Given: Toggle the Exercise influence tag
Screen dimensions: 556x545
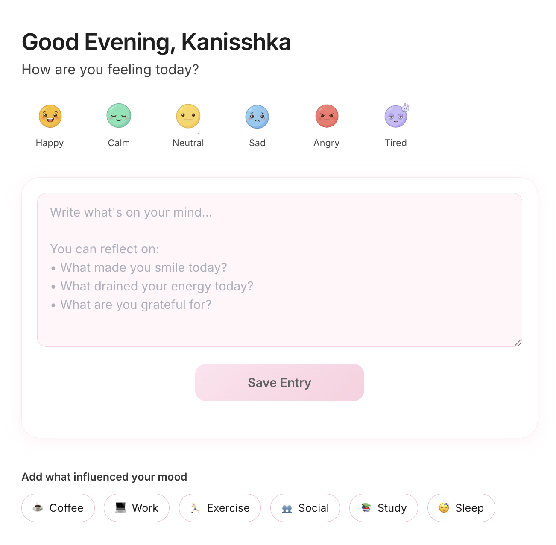Looking at the screenshot, I should 219,508.
